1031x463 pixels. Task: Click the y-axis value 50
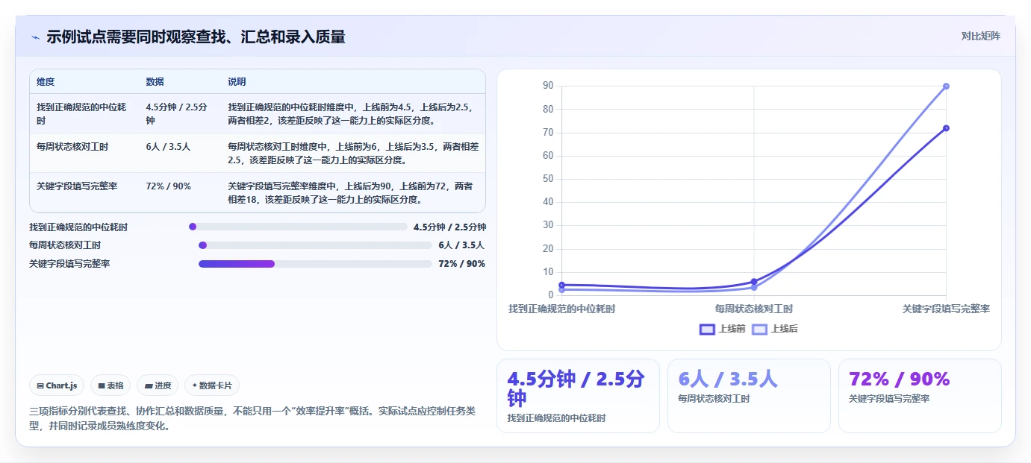pyautogui.click(x=548, y=179)
